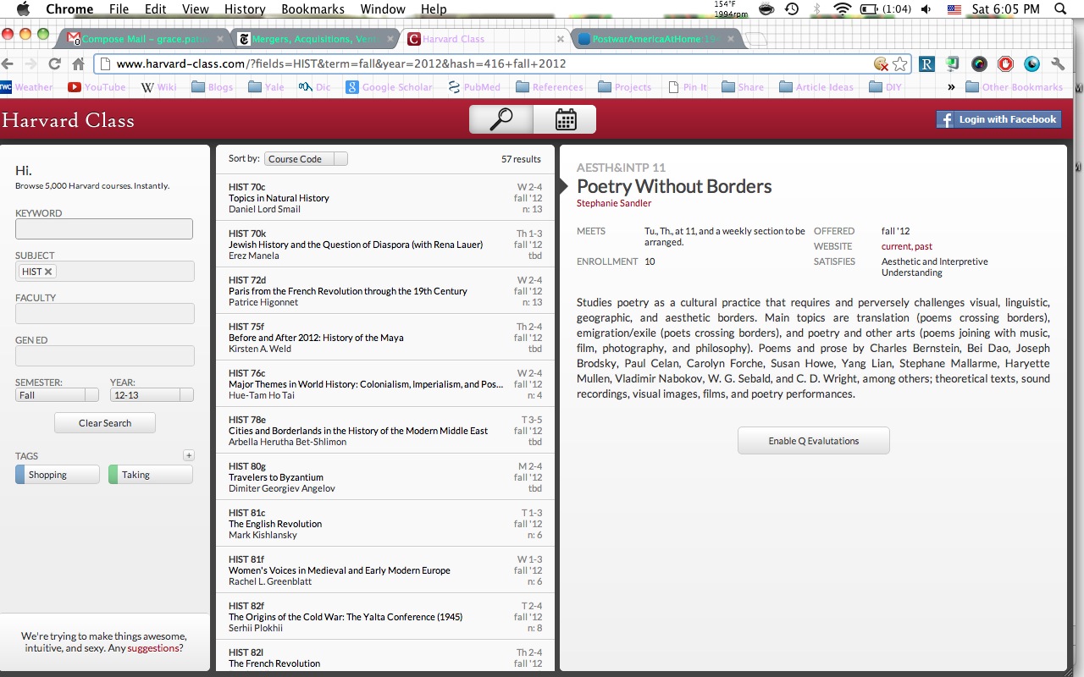
Task: Open the PubMed bookmark
Action: tap(473, 87)
